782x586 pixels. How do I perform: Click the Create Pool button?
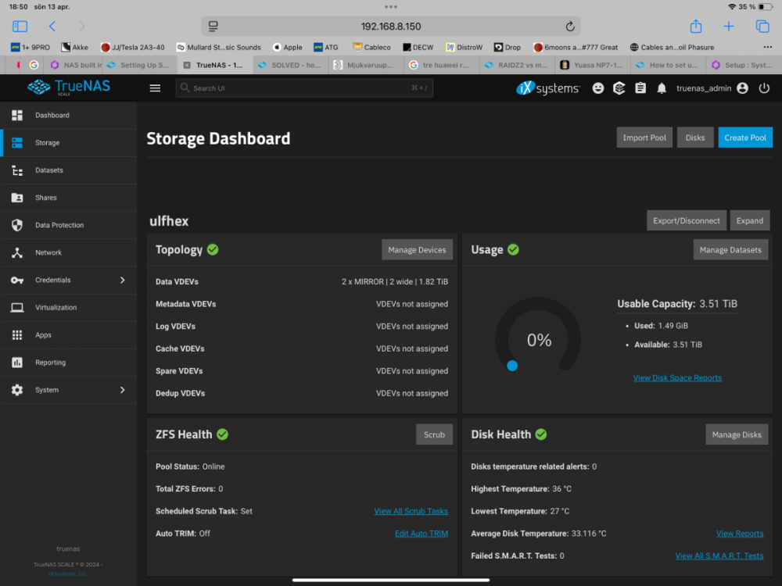[744, 138]
